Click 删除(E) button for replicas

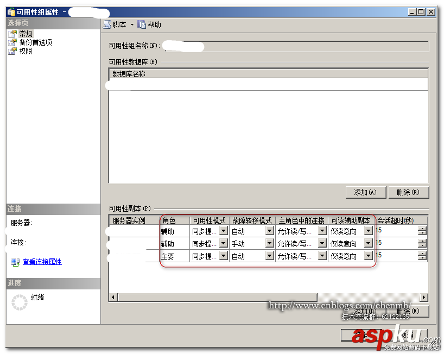pos(410,311)
